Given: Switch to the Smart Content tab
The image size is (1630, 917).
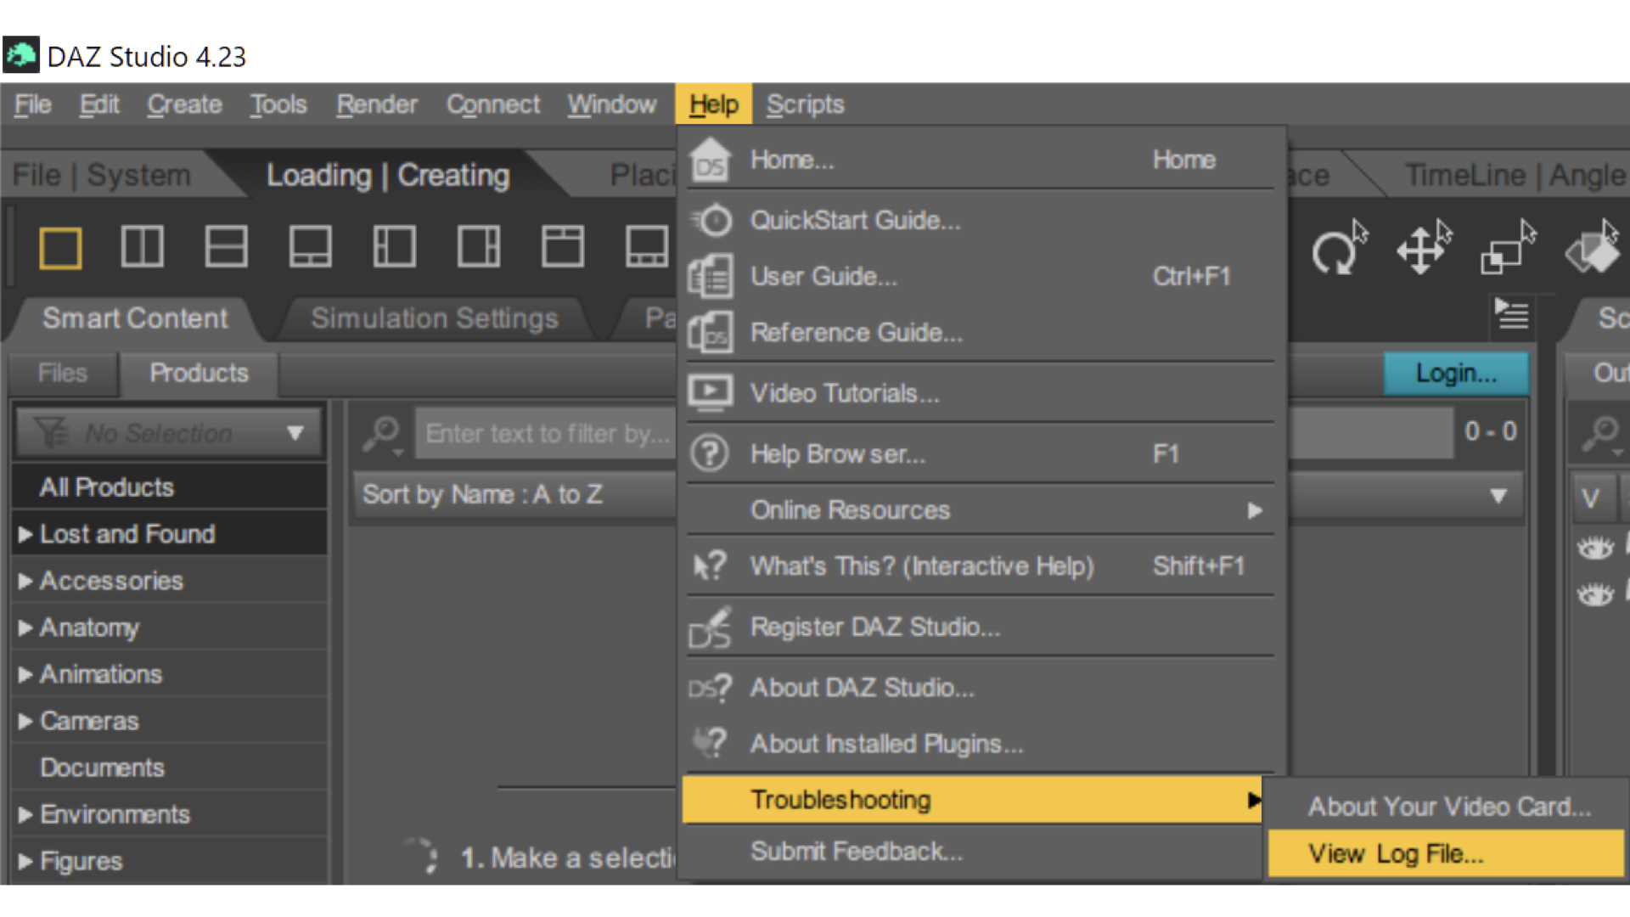Looking at the screenshot, I should point(135,318).
